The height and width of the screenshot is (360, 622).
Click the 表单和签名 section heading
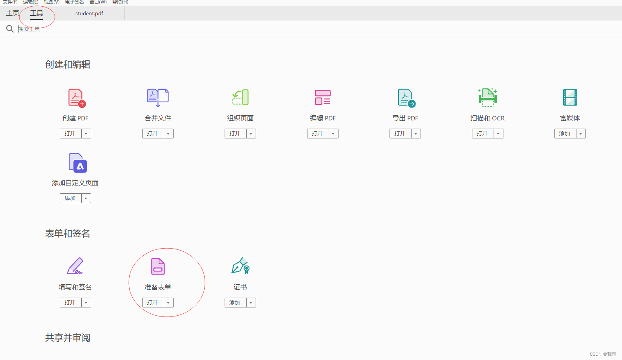(68, 233)
